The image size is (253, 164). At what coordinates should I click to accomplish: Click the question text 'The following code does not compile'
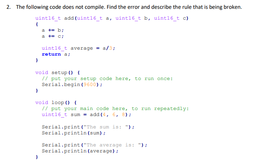coord(61,7)
